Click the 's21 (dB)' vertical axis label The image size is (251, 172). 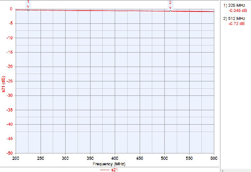pyautogui.click(x=4, y=84)
